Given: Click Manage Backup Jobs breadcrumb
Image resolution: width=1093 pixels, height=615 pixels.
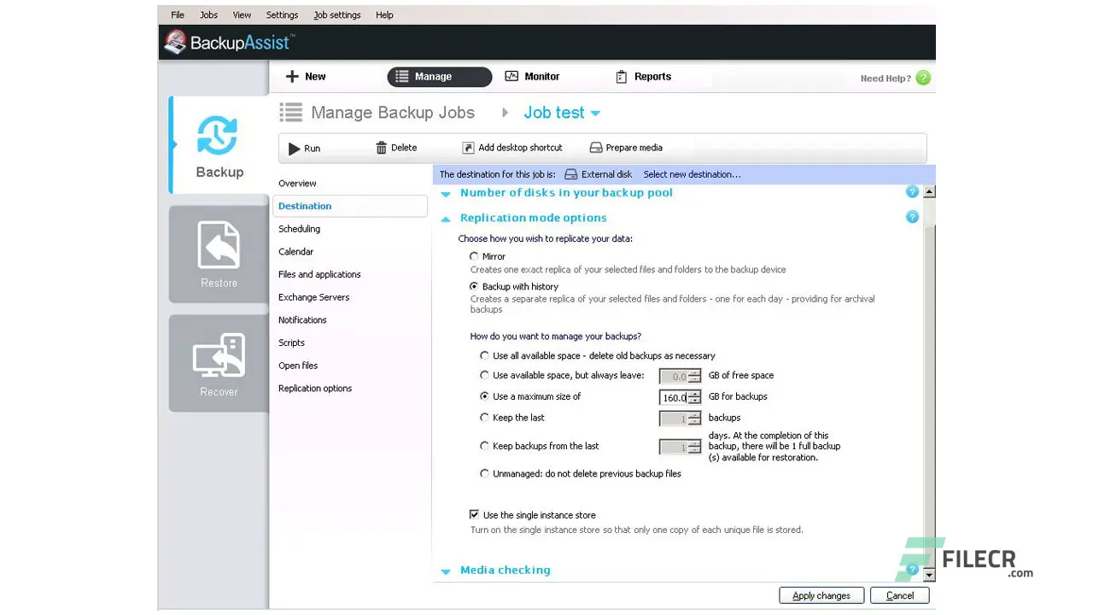Looking at the screenshot, I should tap(393, 113).
